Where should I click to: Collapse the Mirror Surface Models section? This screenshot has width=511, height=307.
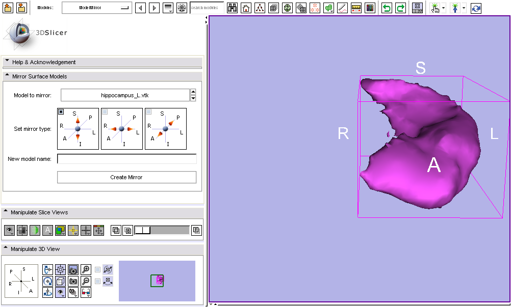7,76
